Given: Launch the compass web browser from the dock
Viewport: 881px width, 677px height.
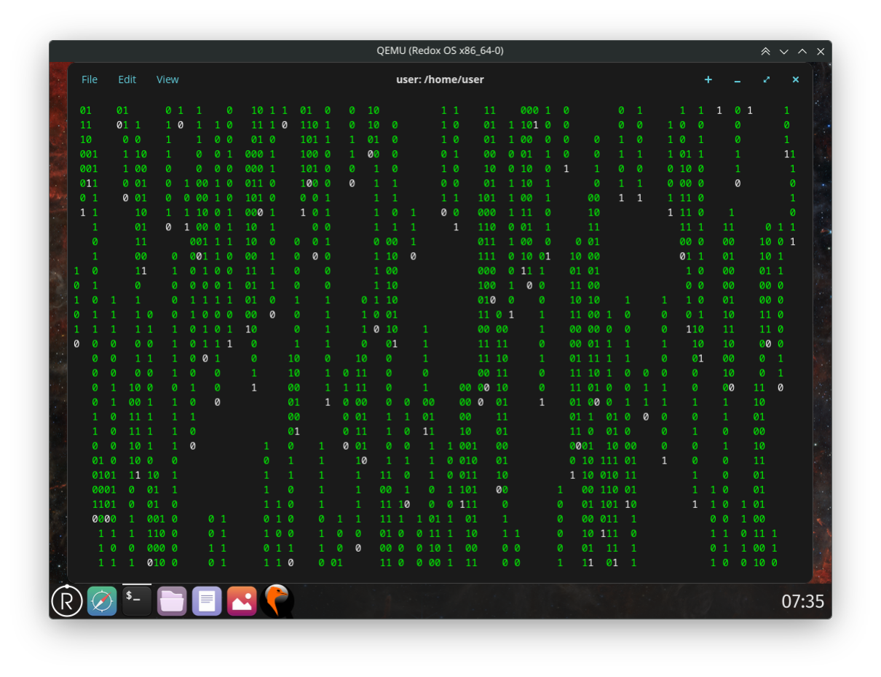Looking at the screenshot, I should 102,601.
